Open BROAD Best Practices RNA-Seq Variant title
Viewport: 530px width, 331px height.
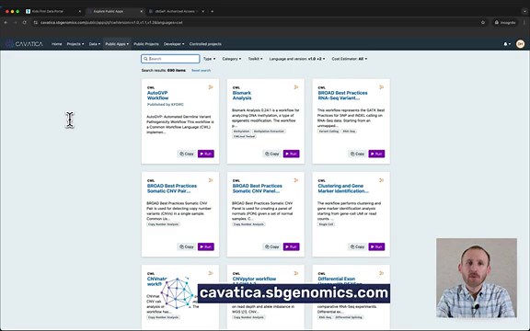pos(342,96)
